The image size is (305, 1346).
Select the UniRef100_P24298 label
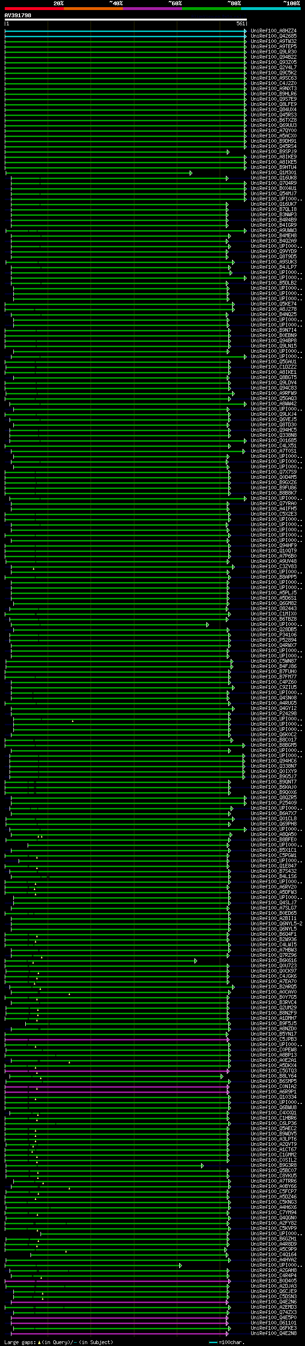(x=274, y=714)
